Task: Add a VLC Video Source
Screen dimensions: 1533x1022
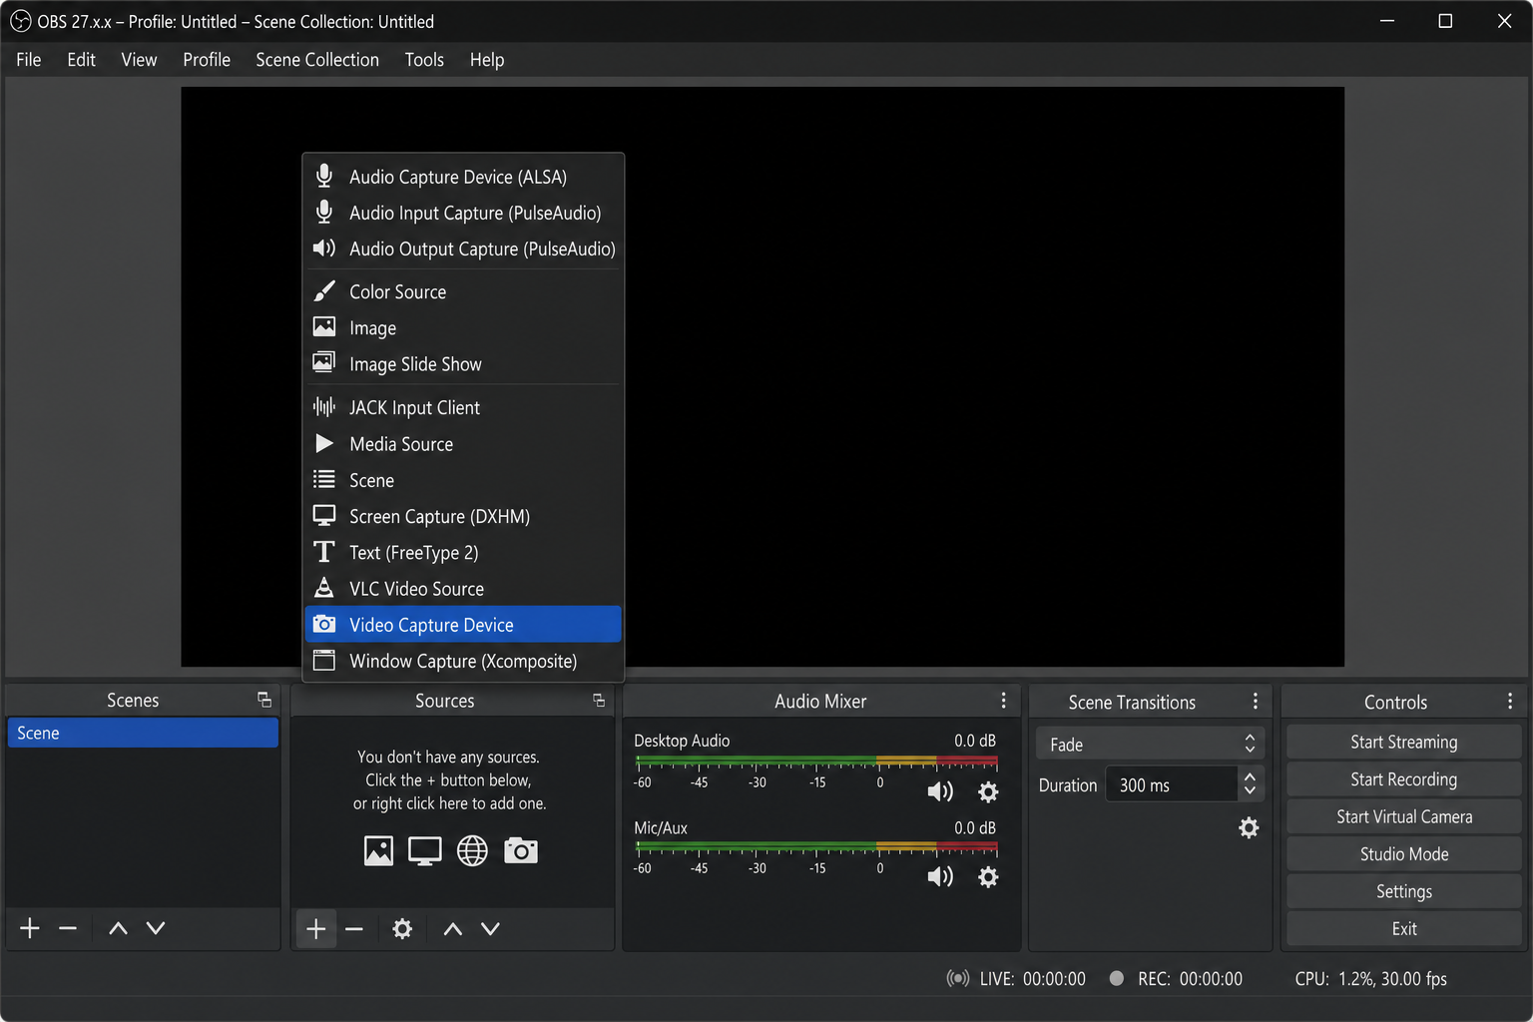Action: pyautogui.click(x=463, y=589)
